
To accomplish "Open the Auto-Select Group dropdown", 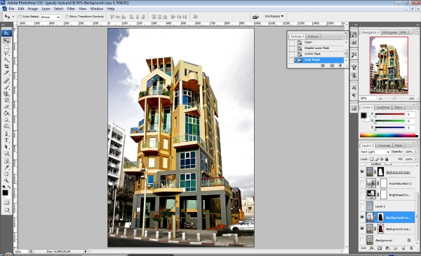I will pyautogui.click(x=51, y=17).
